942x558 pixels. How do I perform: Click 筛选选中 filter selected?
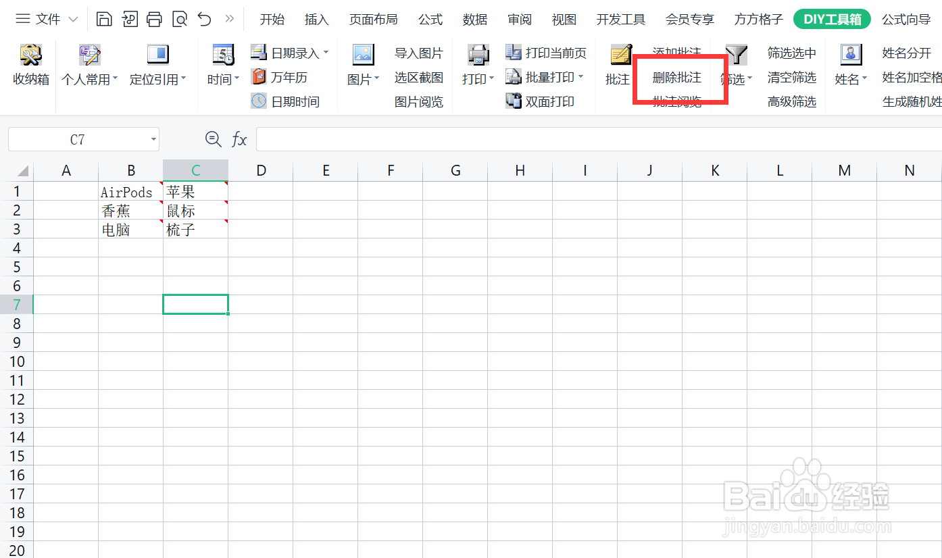(x=792, y=53)
